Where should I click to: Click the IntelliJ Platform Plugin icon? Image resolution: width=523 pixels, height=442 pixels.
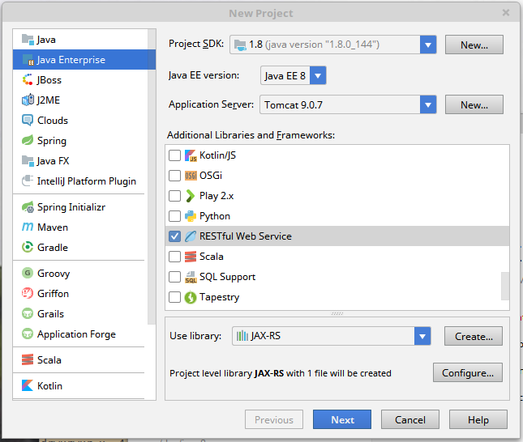tap(28, 181)
